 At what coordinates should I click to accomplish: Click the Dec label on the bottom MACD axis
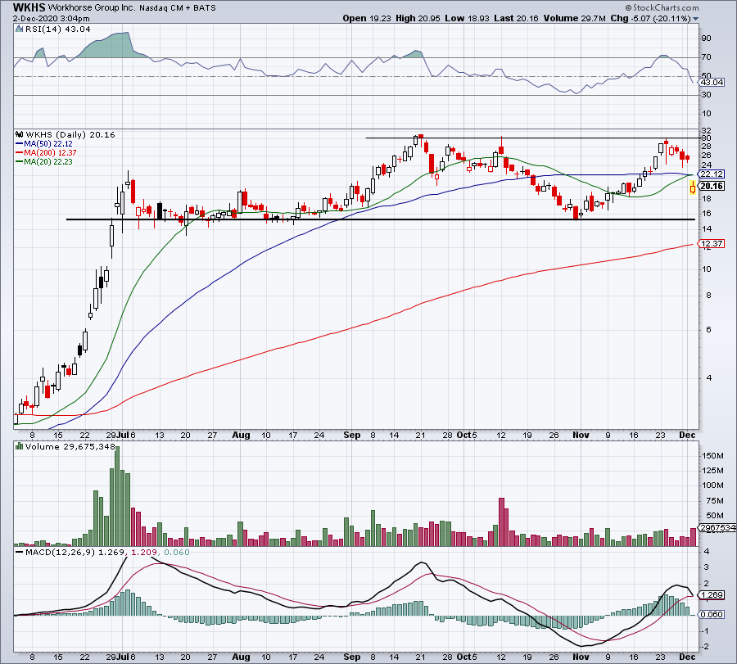[687, 657]
